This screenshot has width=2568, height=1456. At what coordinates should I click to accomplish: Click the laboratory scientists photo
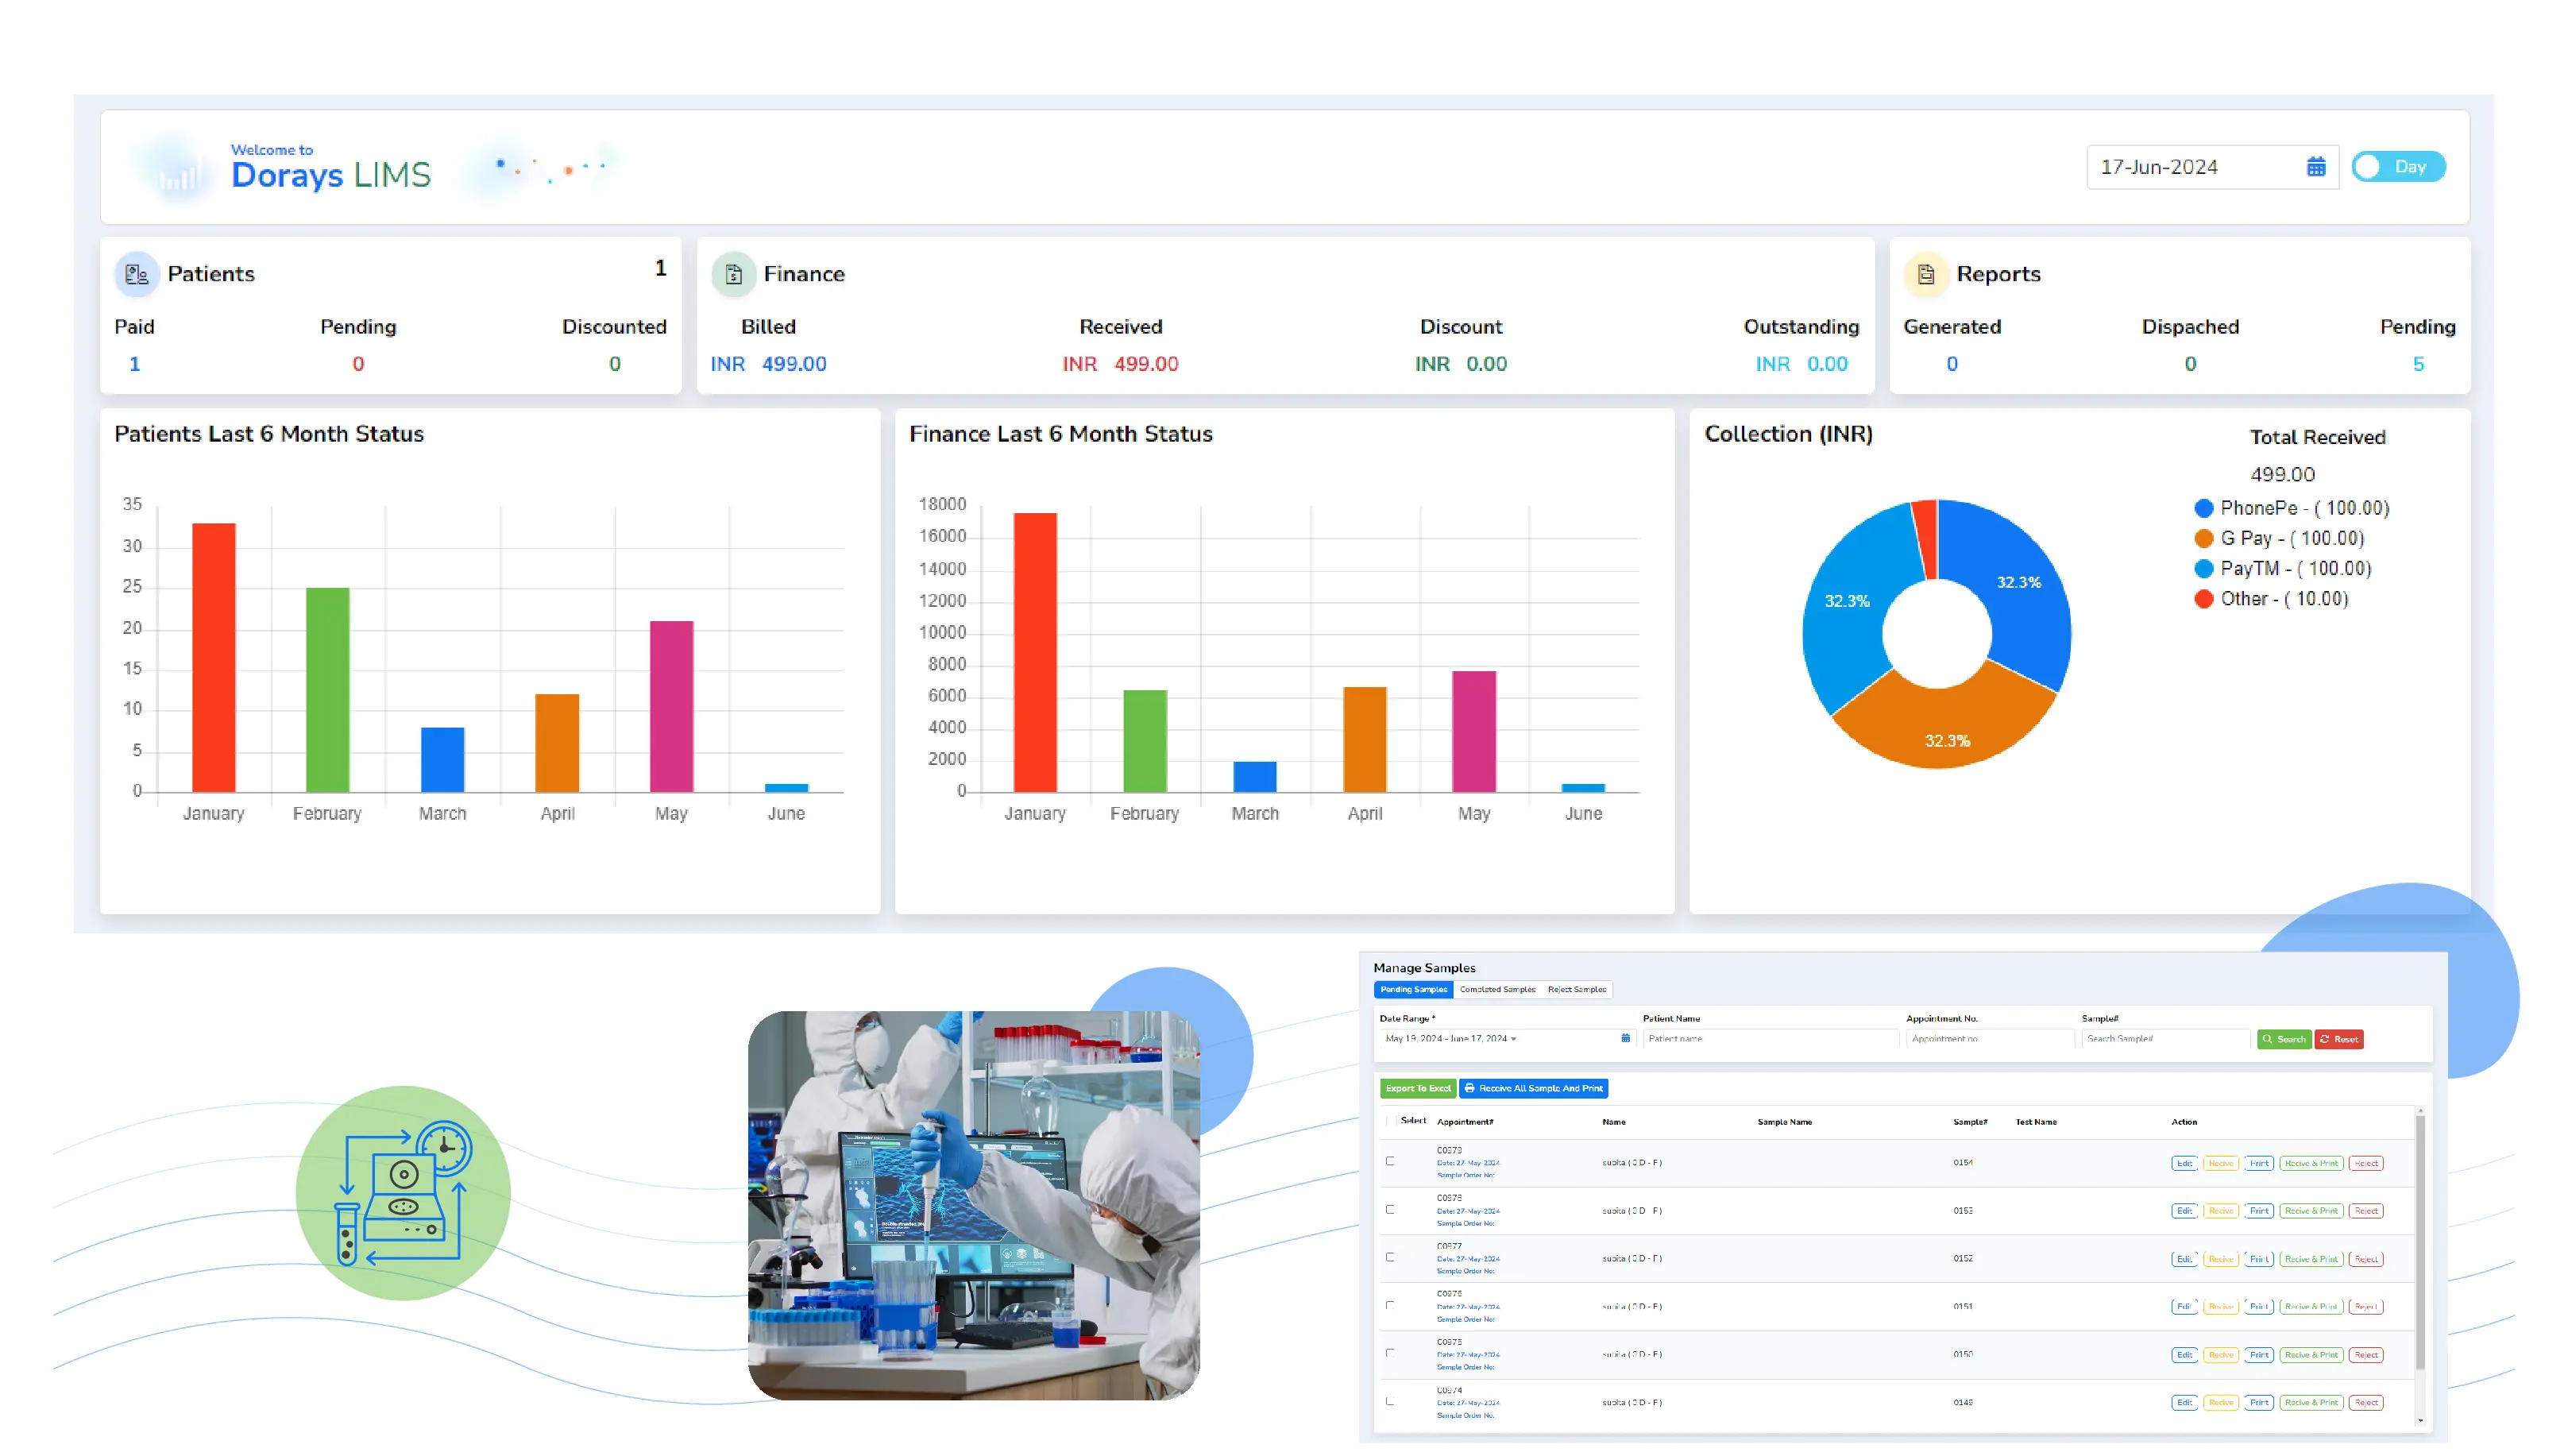click(973, 1205)
